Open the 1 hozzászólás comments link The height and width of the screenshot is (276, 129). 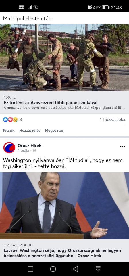click(113, 120)
